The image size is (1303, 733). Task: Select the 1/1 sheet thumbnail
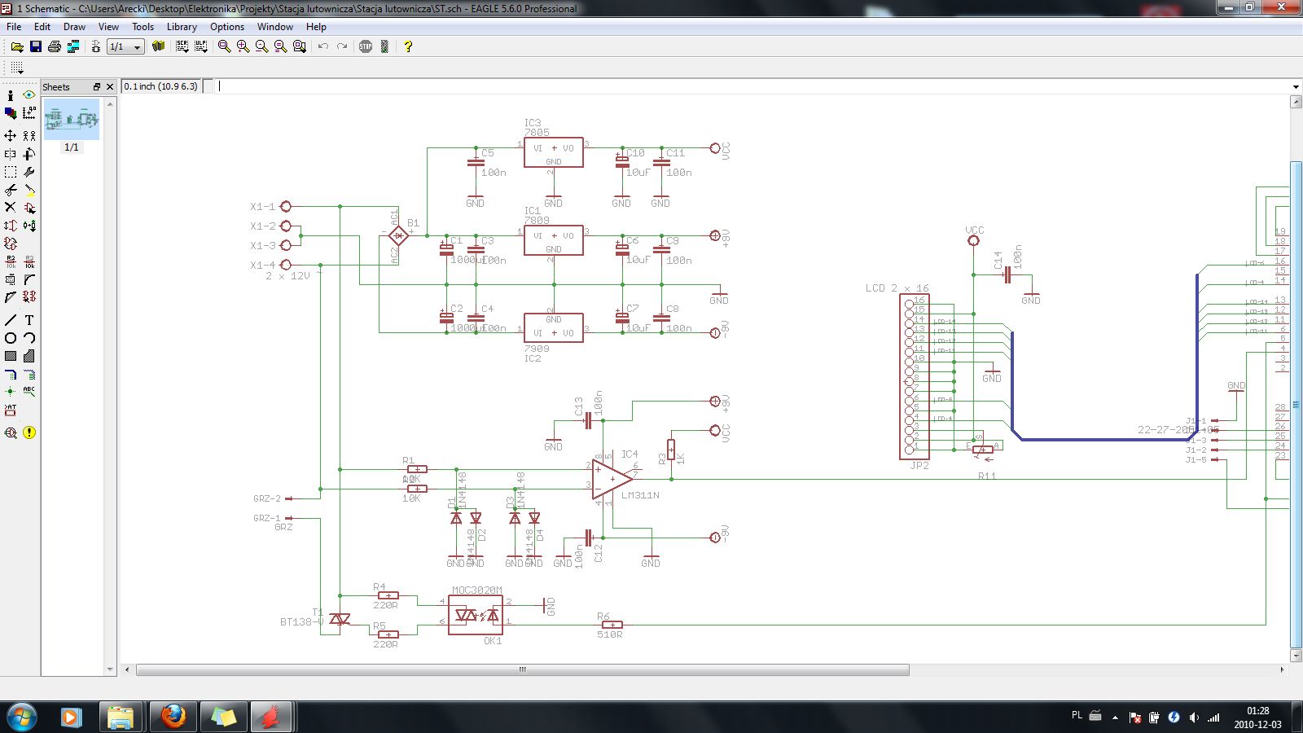click(72, 120)
